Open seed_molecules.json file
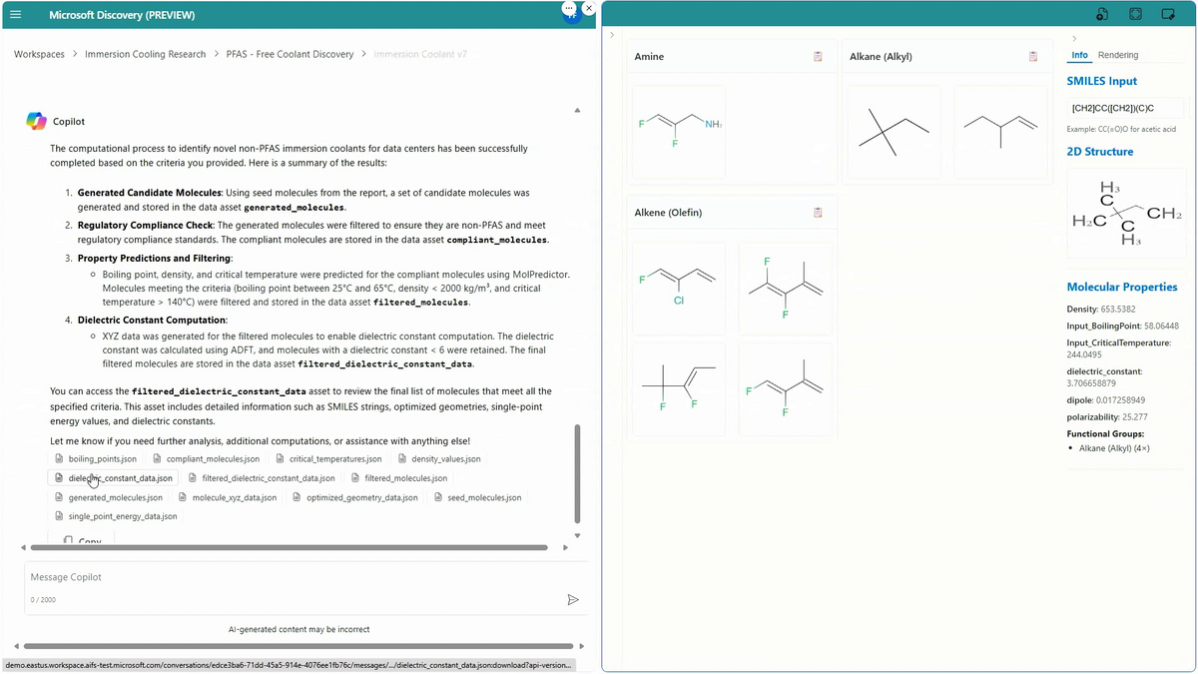Viewport: 1198px width, 674px height. 477,497
